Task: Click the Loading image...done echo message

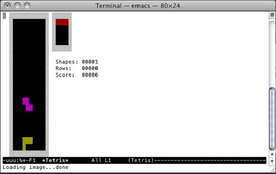Action: coord(35,167)
